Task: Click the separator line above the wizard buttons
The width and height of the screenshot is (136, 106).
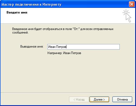Action: pos(68,92)
